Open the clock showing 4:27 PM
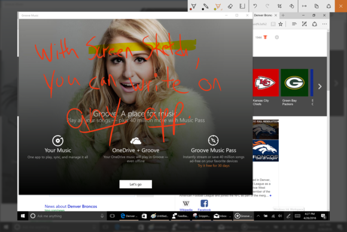The height and width of the screenshot is (232, 347). [309, 216]
